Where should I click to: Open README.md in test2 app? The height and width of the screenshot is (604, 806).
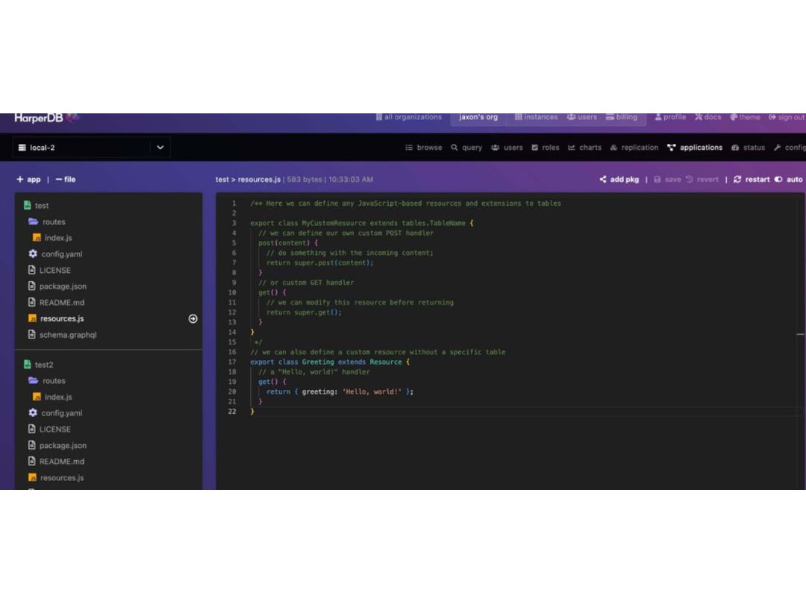coord(56,462)
